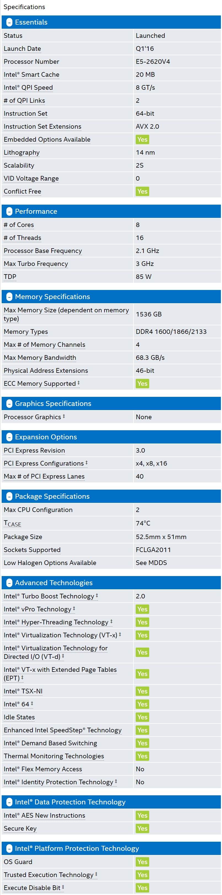
Task: Open the Trusted Execution Technology definition
Action: click(49, 875)
